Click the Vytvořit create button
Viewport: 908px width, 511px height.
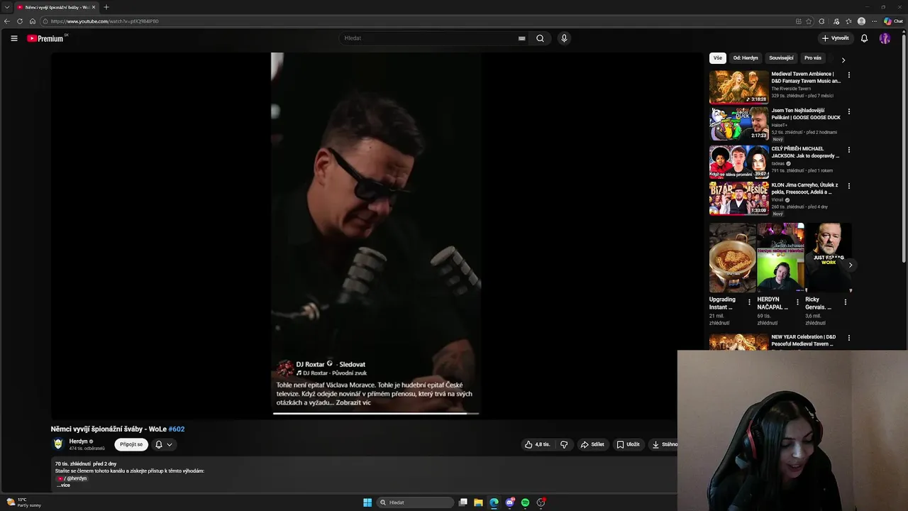835,38
